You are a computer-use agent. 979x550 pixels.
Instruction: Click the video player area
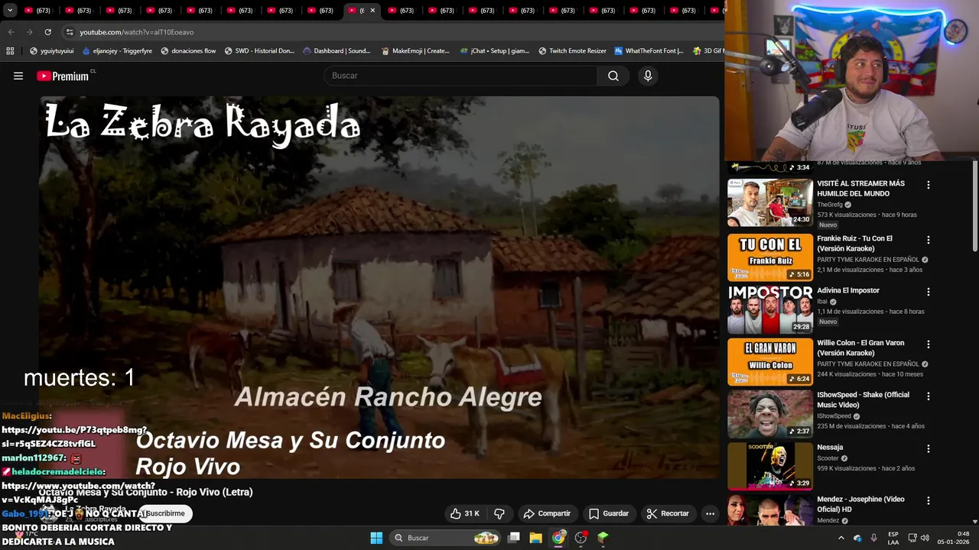point(379,286)
